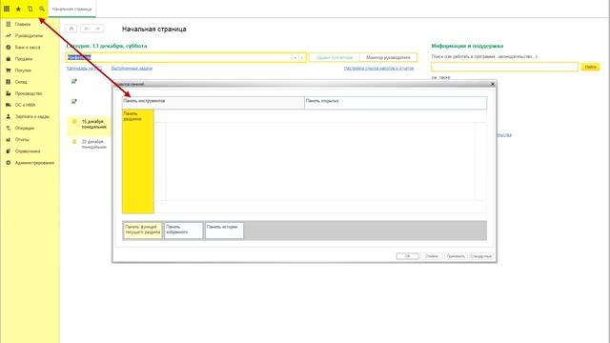Select Панель избранного block in editor
Screen dimensions: 610x343
pyautogui.click(x=184, y=231)
